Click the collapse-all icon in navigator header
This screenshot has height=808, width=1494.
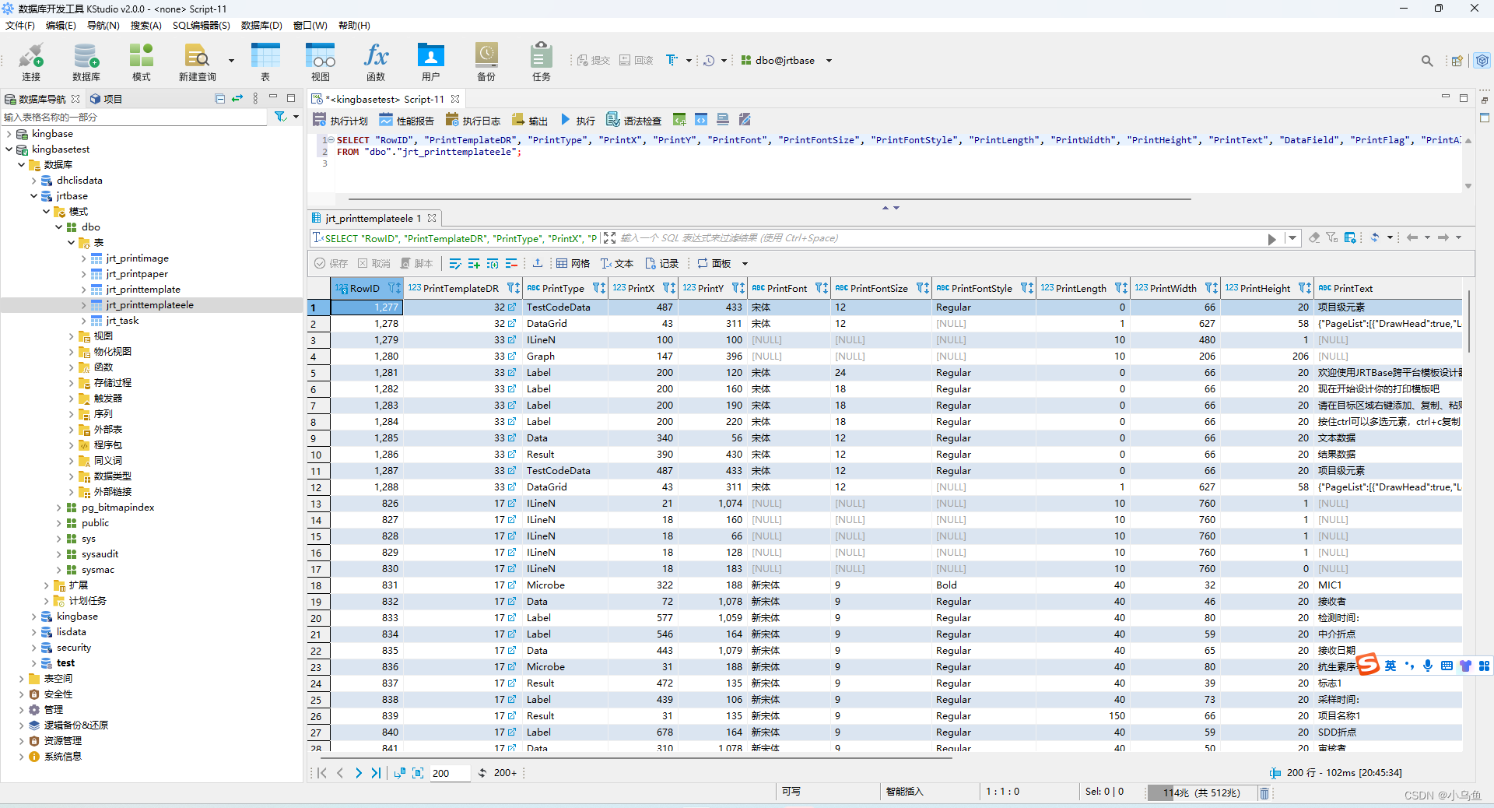pyautogui.click(x=219, y=99)
